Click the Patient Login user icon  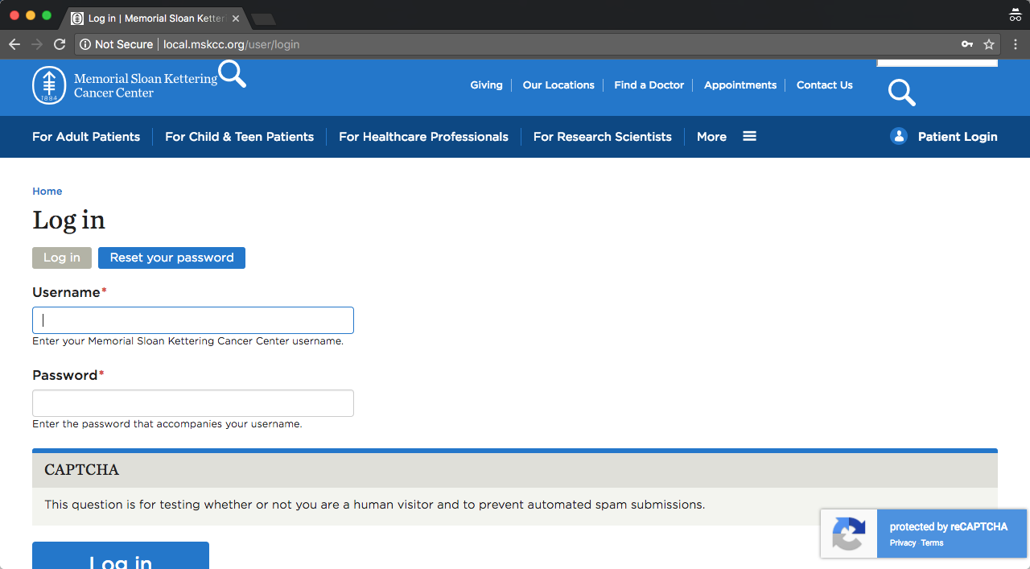(899, 137)
